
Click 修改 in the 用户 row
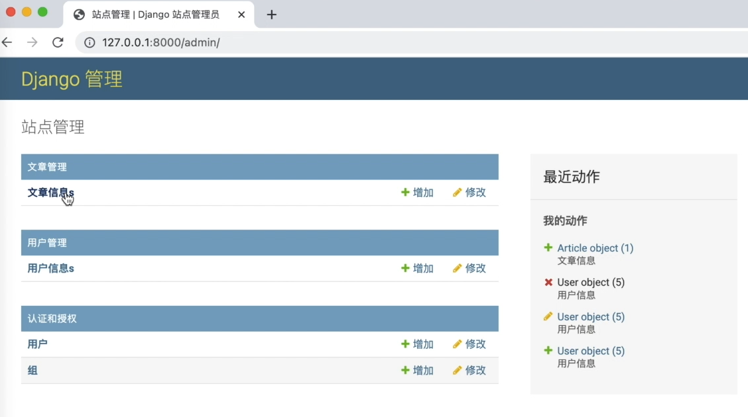click(469, 344)
